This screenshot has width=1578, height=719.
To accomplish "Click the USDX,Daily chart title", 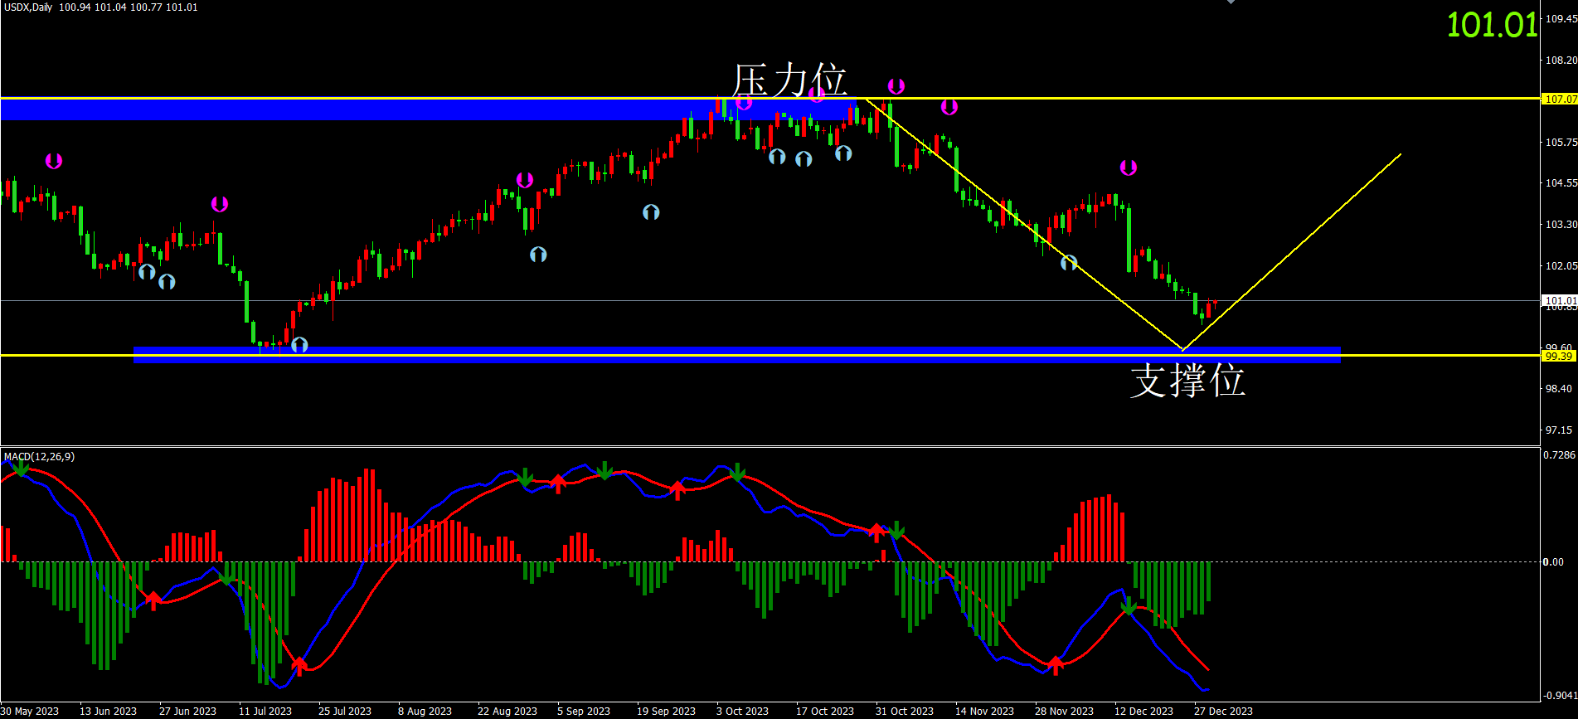I will [x=27, y=7].
